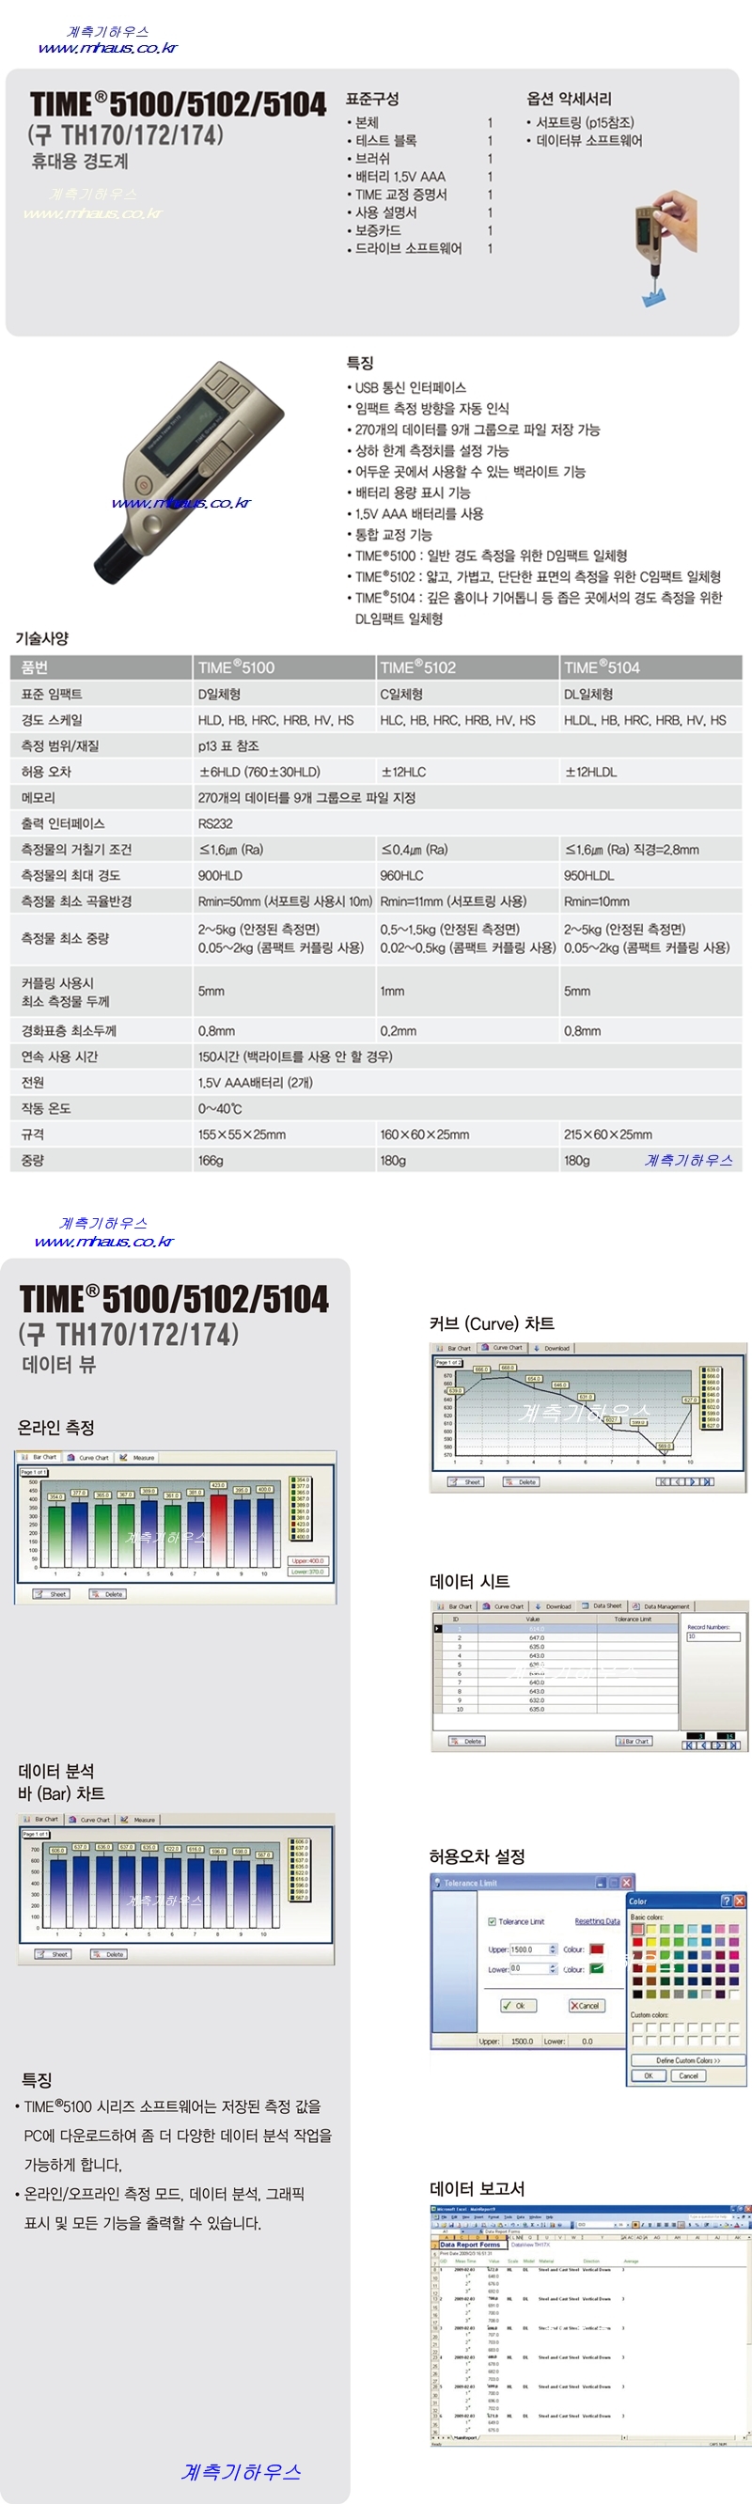Click the 900HLD maximum hardness cell
752x2504 pixels.
[284, 875]
